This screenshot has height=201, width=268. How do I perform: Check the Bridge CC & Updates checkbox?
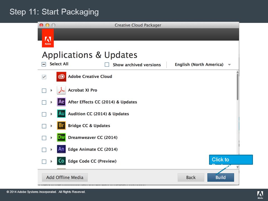click(44, 126)
